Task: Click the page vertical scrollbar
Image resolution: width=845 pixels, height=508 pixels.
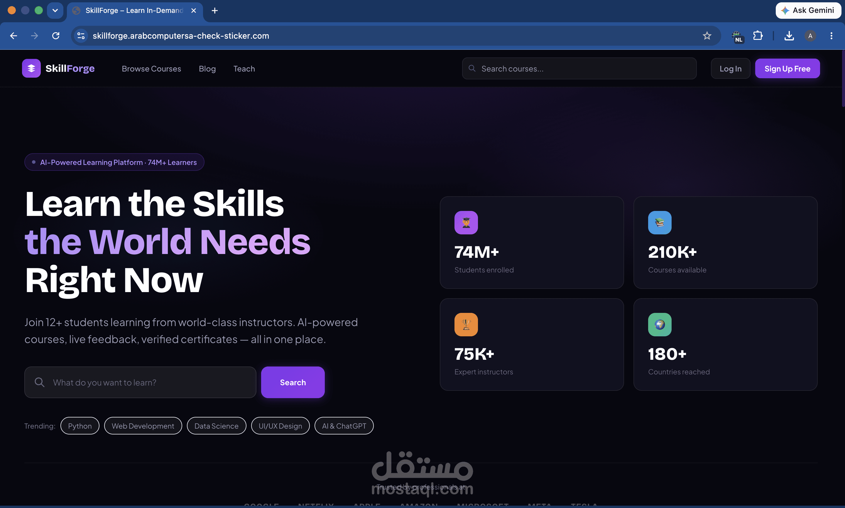Action: (x=843, y=79)
